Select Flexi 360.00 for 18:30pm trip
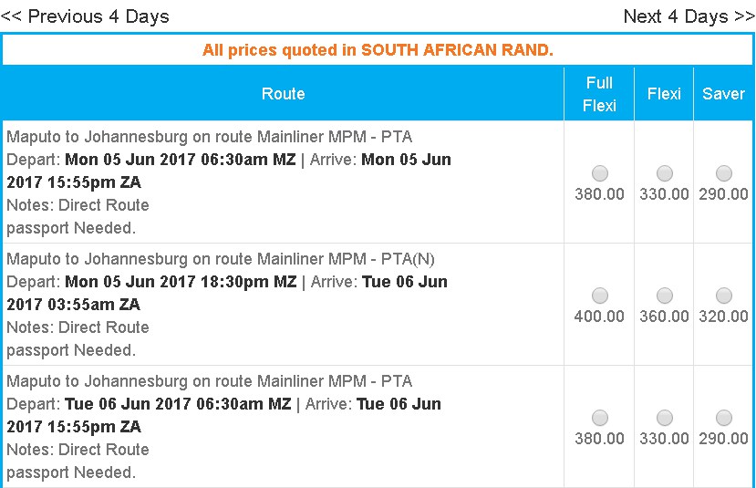The height and width of the screenshot is (488, 756). pos(665,296)
